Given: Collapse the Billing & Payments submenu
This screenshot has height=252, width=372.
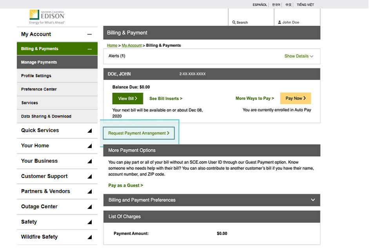Looking at the screenshot, I should (89, 49).
